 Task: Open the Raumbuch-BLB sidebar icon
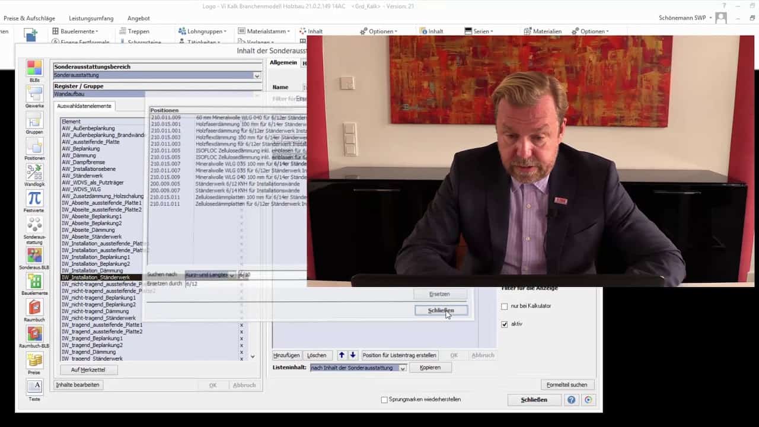(34, 333)
